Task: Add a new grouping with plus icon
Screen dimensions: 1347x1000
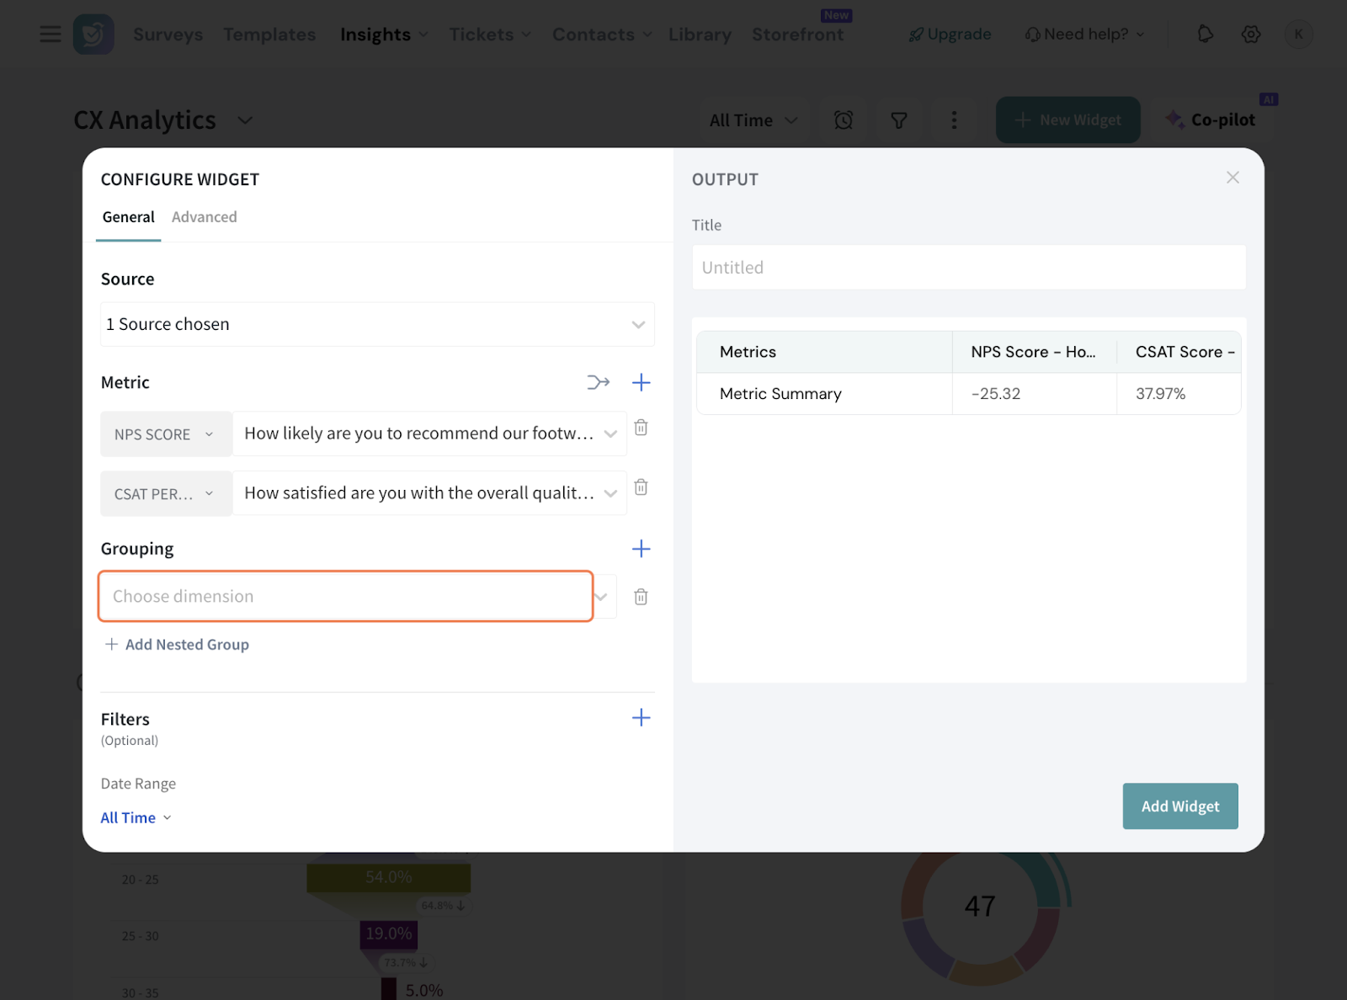Action: tap(641, 549)
